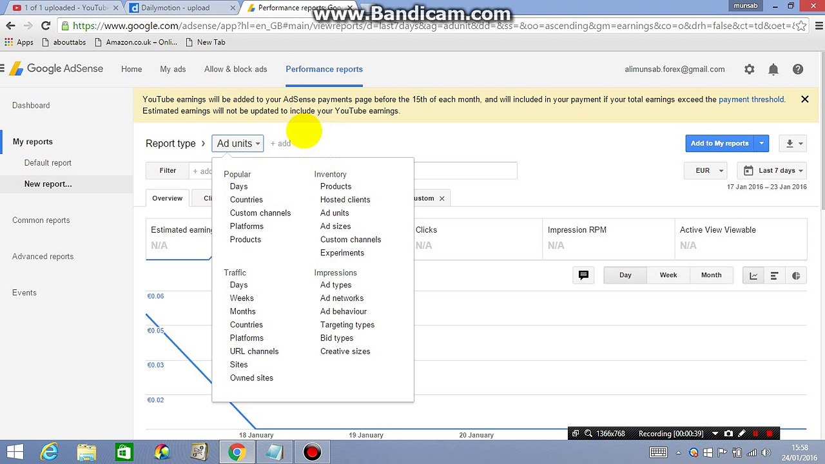
Task: Bookmark this page with the star
Action: 801,26
